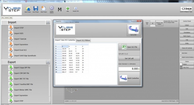Click the Export Winton WMC File icon
The width and height of the screenshot is (194, 105).
click(11, 90)
